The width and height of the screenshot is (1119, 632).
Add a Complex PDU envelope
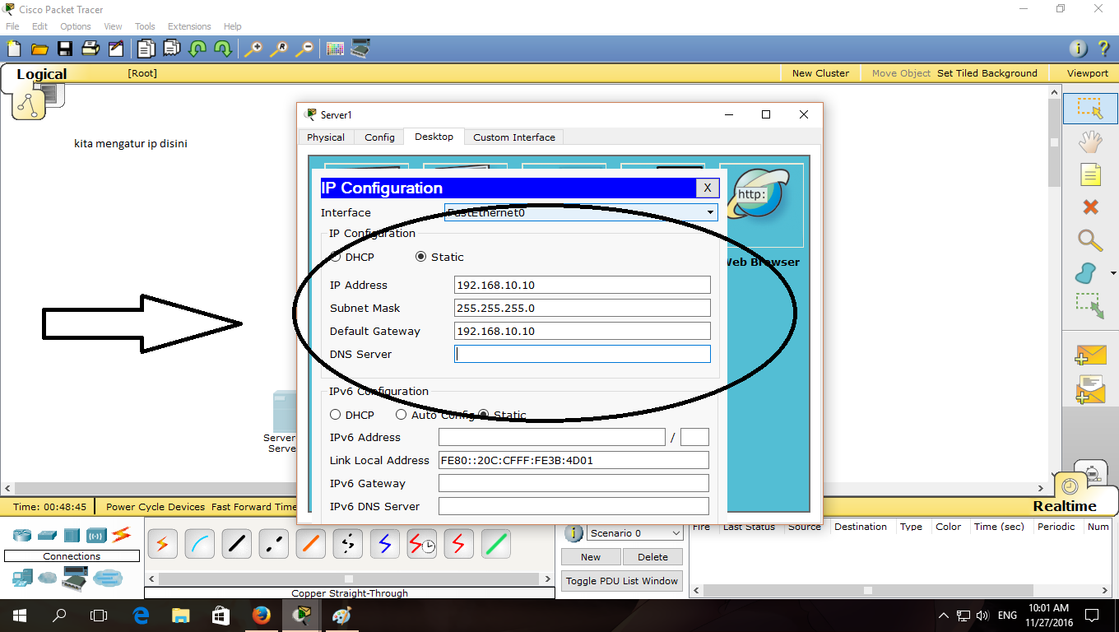point(1091,389)
